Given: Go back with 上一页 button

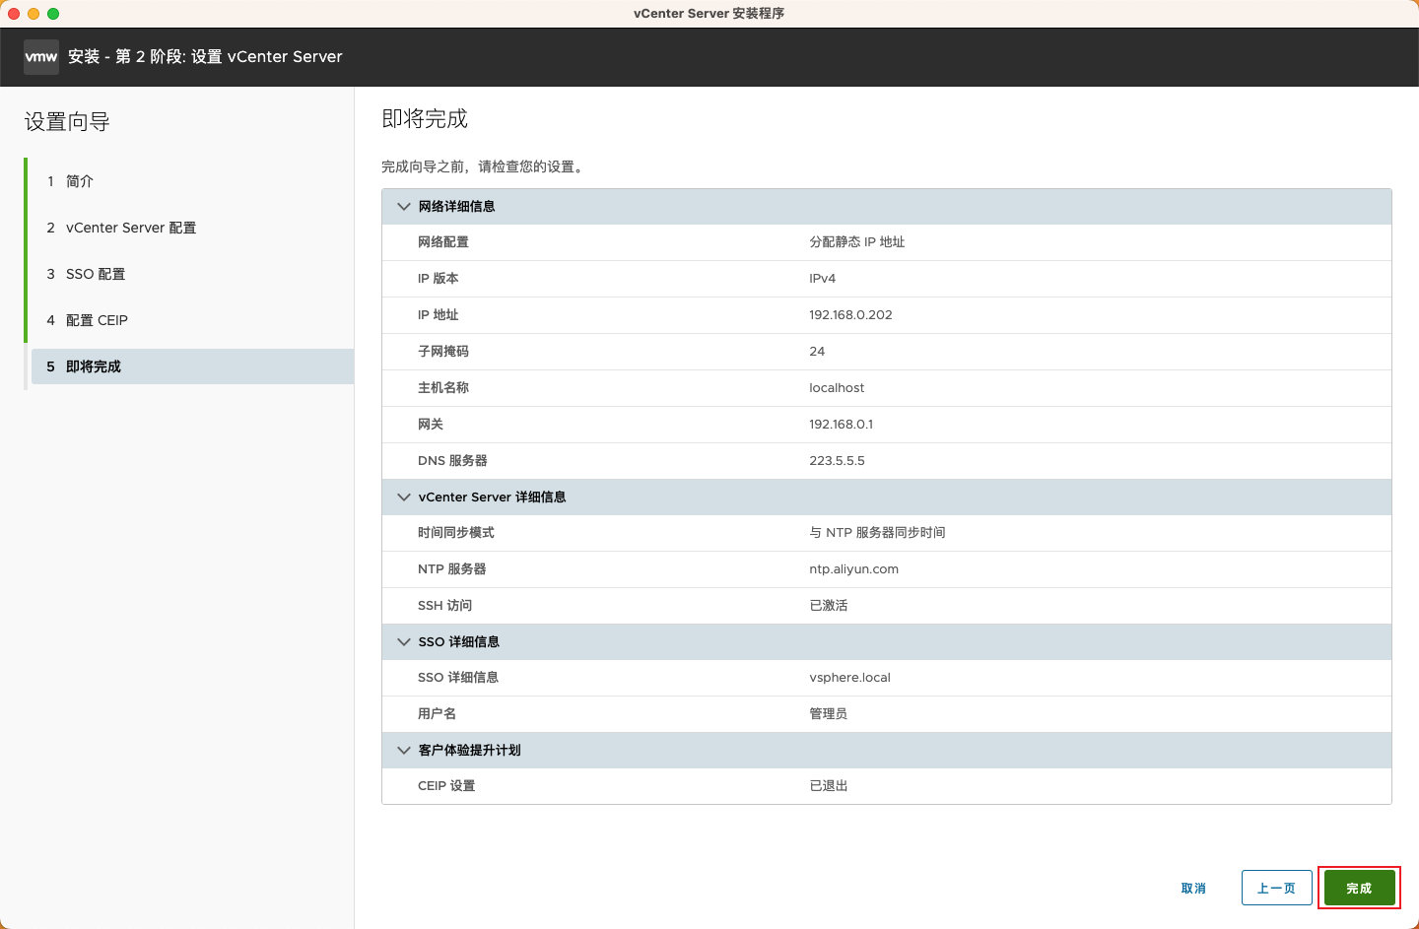Looking at the screenshot, I should point(1276,888).
